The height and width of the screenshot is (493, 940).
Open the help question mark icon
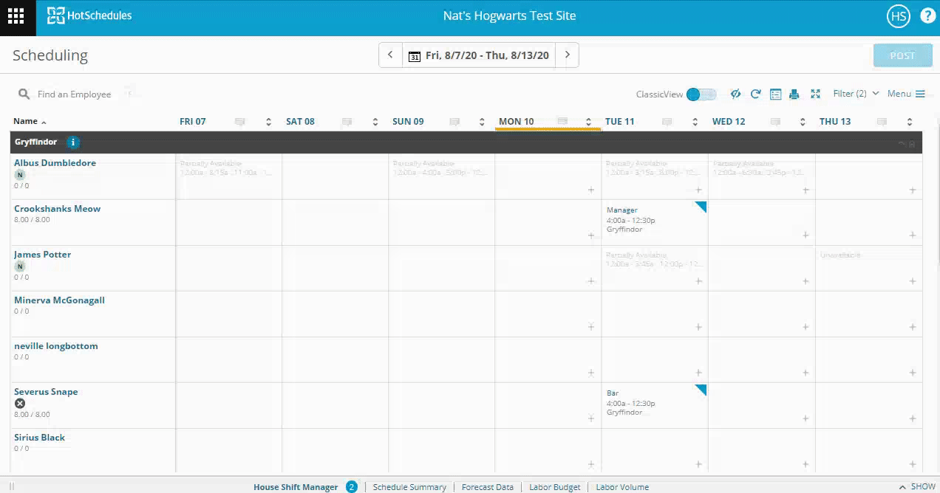pos(927,16)
